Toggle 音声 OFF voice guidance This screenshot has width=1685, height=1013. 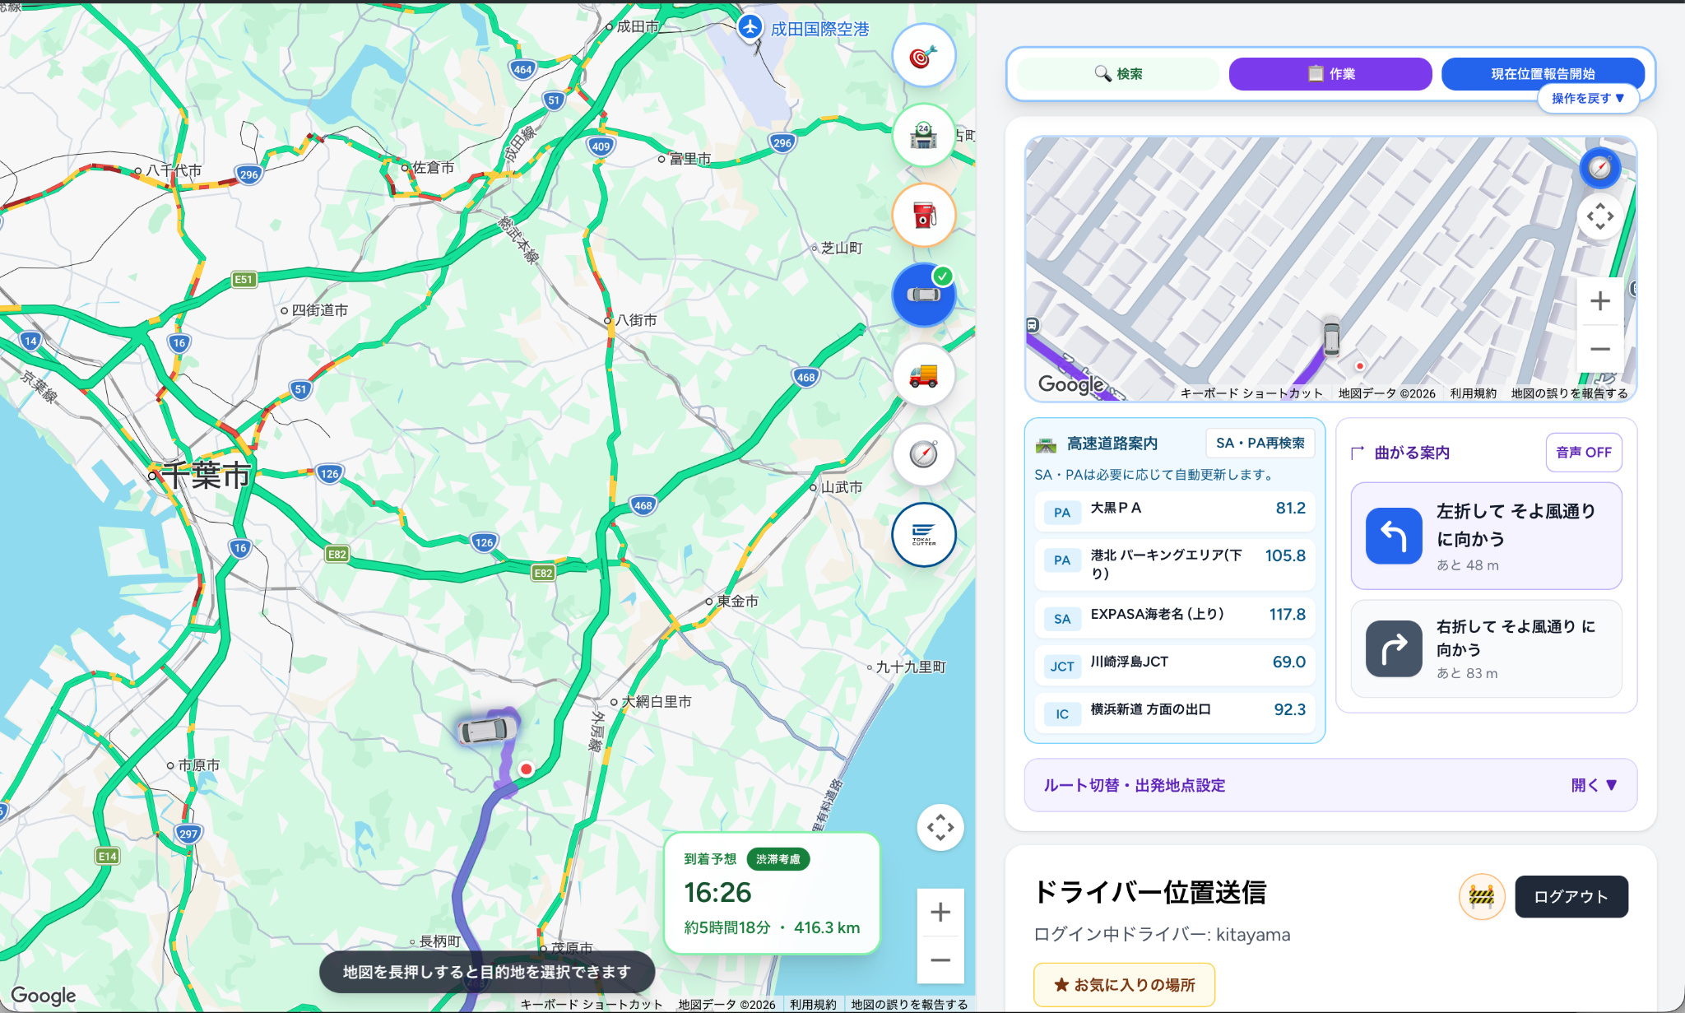[1583, 453]
